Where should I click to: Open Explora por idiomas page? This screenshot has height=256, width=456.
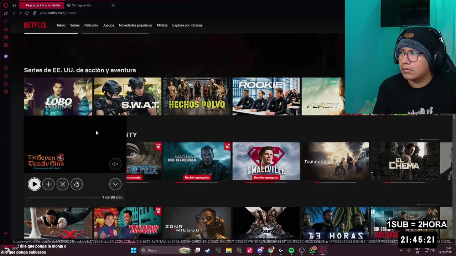coord(187,25)
